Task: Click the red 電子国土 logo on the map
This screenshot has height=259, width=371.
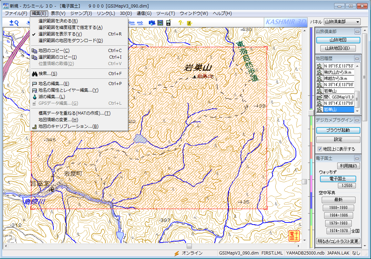Action: [x=294, y=236]
